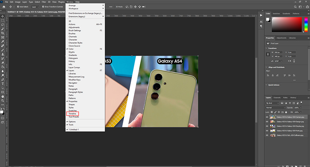Select the Pen tool
Screen dimensions: 310x167
point(3,79)
